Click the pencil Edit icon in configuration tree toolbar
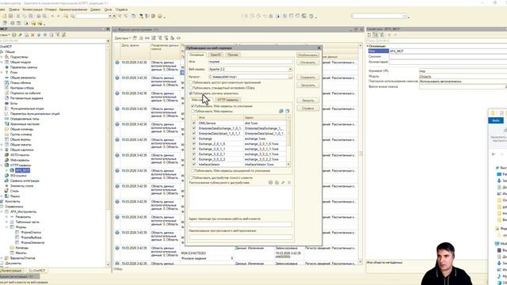The image size is (507, 285). (20, 35)
